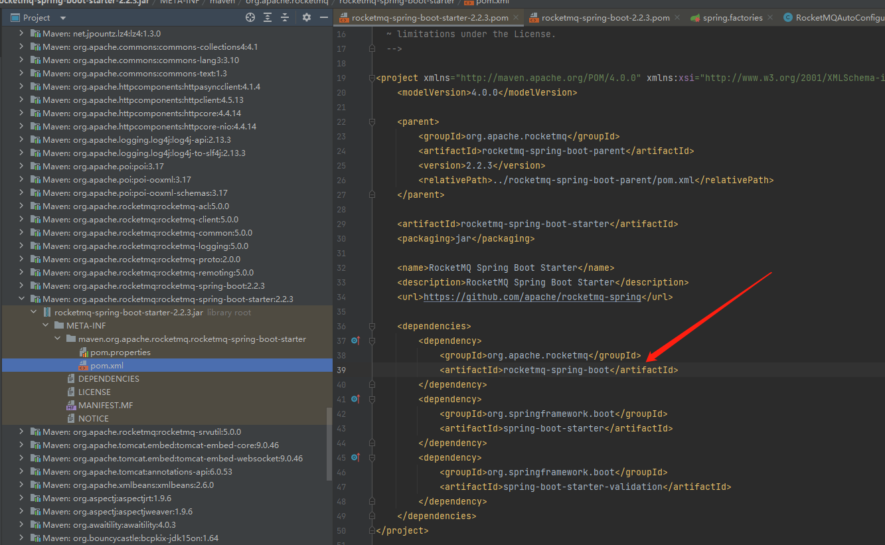Click the <version>2.2.3</version> text
The width and height of the screenshot is (885, 545).
(482, 165)
